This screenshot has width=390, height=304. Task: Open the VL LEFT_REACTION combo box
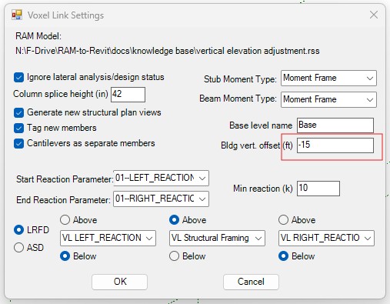[x=108, y=238]
